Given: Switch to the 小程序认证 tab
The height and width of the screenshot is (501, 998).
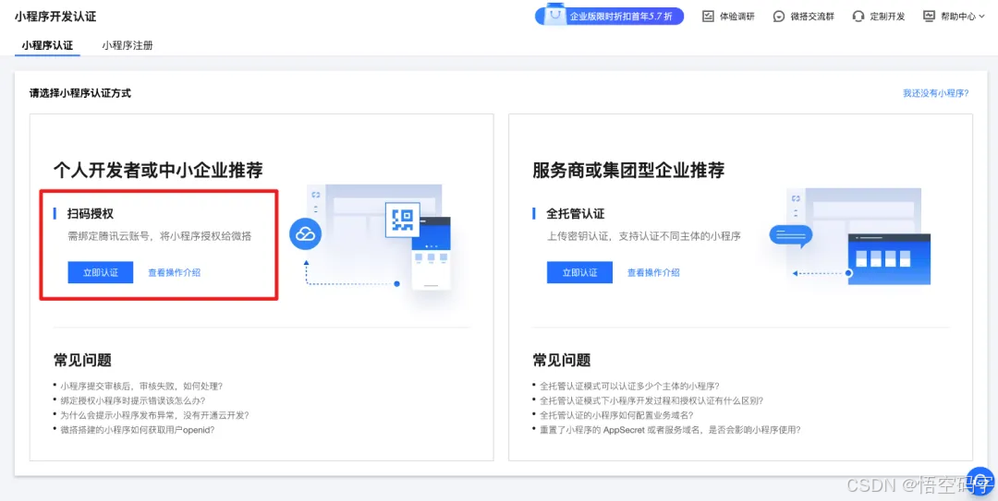Looking at the screenshot, I should [x=47, y=45].
